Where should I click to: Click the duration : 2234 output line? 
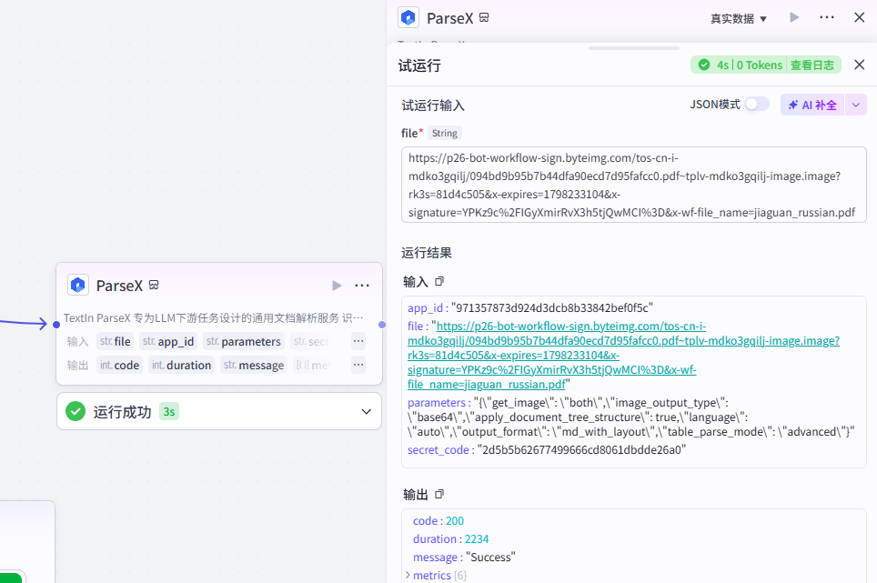point(451,538)
